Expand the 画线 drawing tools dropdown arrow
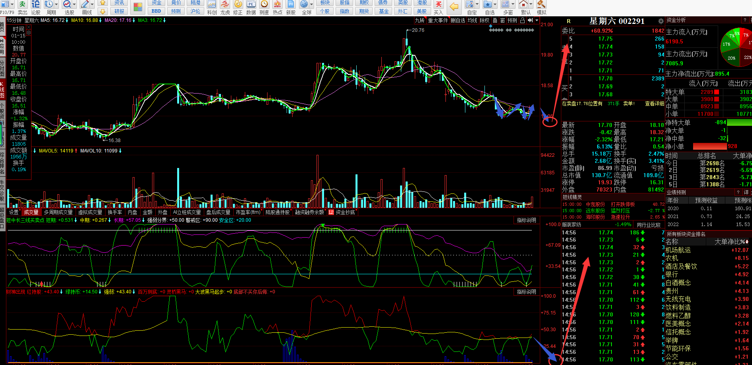The image size is (752, 365). [92, 5]
